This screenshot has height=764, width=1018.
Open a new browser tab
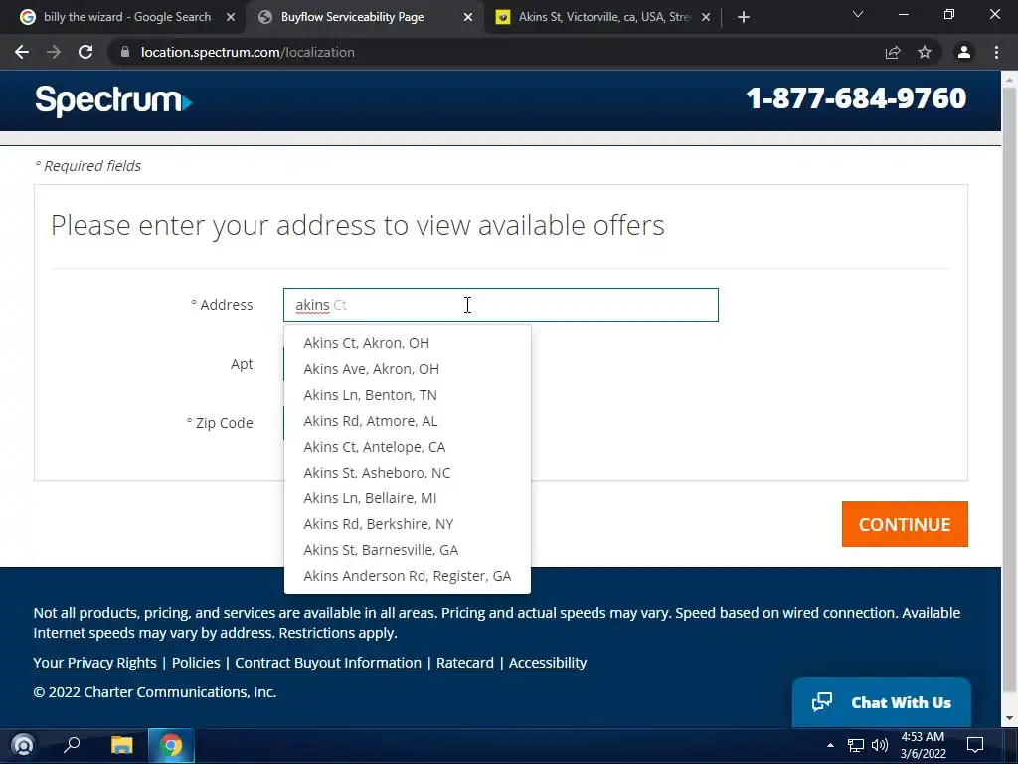(744, 17)
